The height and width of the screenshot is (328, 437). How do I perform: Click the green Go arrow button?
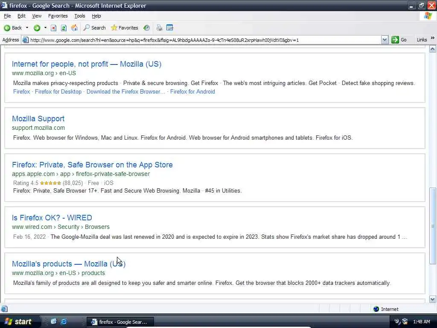click(395, 40)
